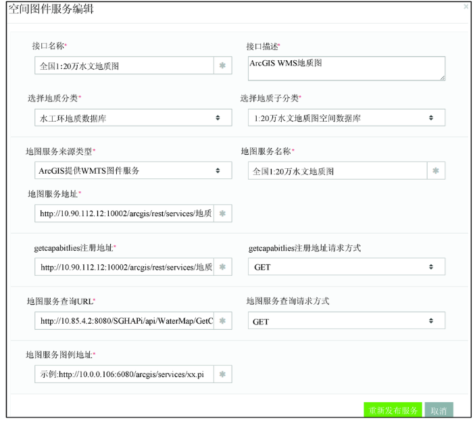Click asterisk icon beside 接口名称 field
473x421 pixels.
click(x=222, y=66)
